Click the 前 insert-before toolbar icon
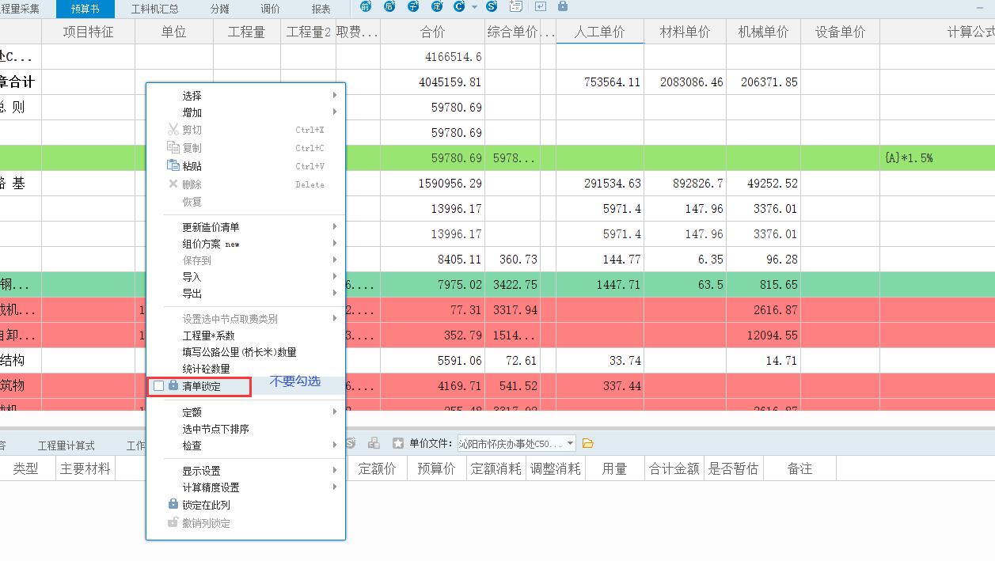This screenshot has height=561, width=995. [x=365, y=6]
